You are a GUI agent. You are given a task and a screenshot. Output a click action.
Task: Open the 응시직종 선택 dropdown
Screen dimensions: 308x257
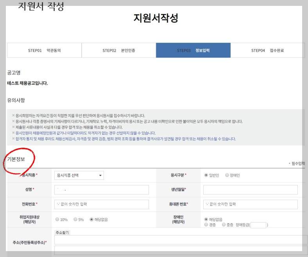(x=79, y=175)
